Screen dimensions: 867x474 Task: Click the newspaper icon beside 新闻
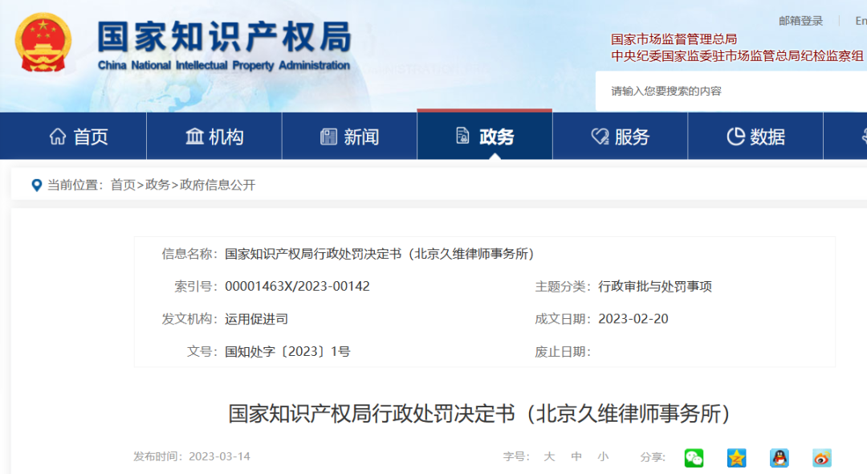(328, 136)
